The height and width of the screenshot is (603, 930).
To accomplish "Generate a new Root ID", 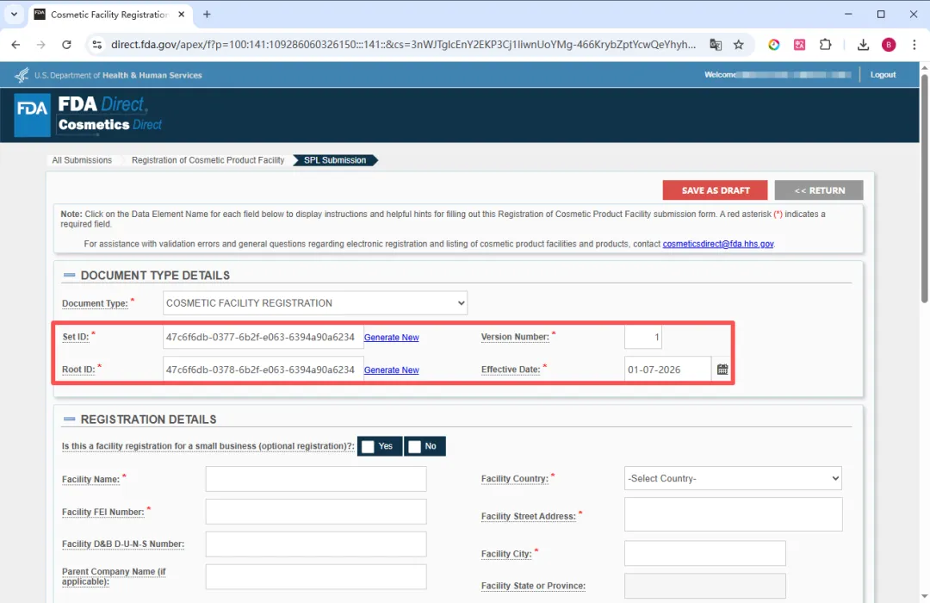I will click(x=392, y=370).
